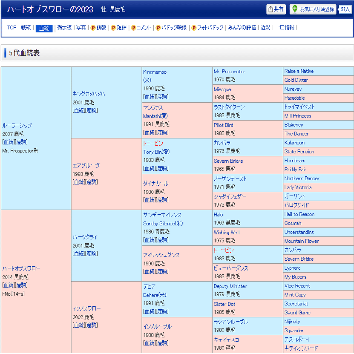Image resolution: width=354 pixels, height=354 pixels.
Task: Open the ノーザンテースト link
Action: (x=230, y=179)
